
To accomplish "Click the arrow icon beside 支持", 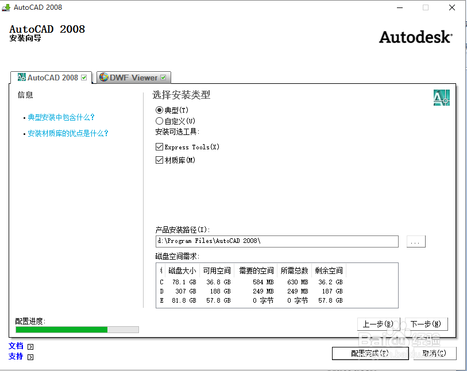I will coord(30,357).
